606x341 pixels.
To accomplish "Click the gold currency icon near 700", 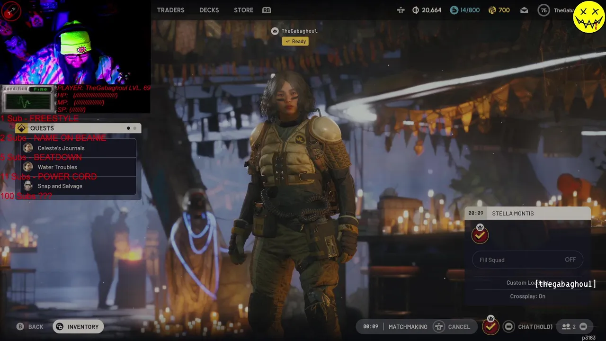I will pos(492,10).
